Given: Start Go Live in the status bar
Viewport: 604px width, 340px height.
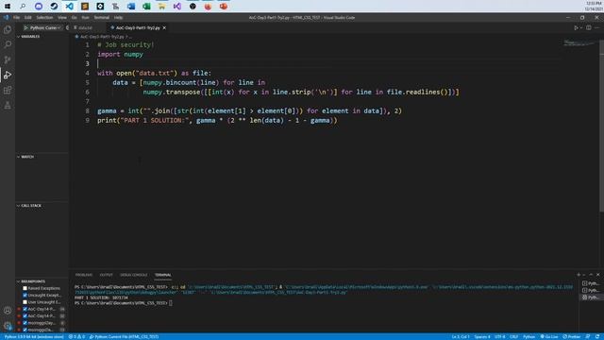Looking at the screenshot, I should pyautogui.click(x=549, y=337).
